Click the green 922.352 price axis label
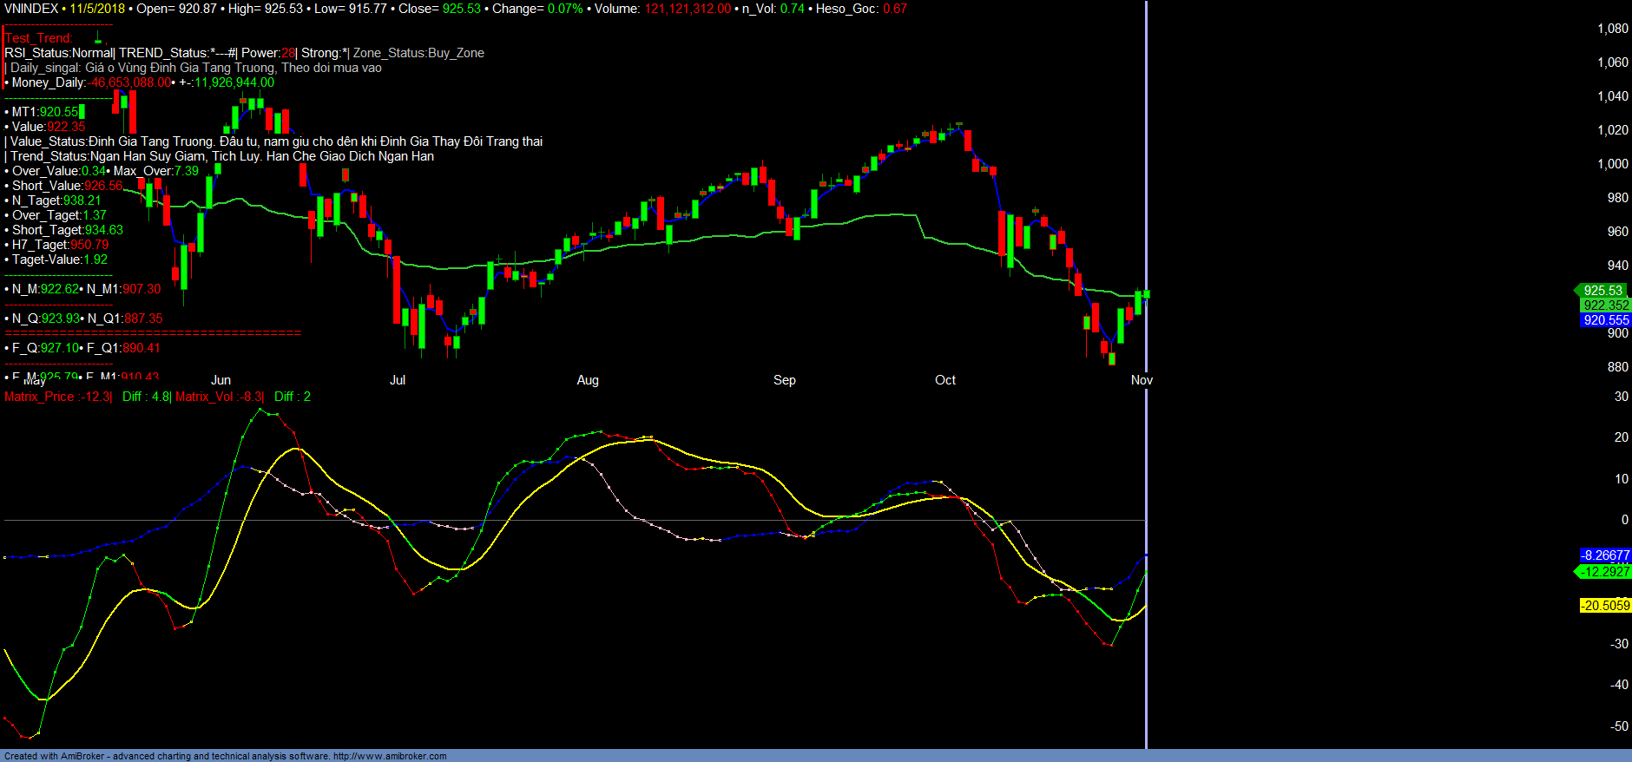Screen dimensions: 1632x762 1605,305
